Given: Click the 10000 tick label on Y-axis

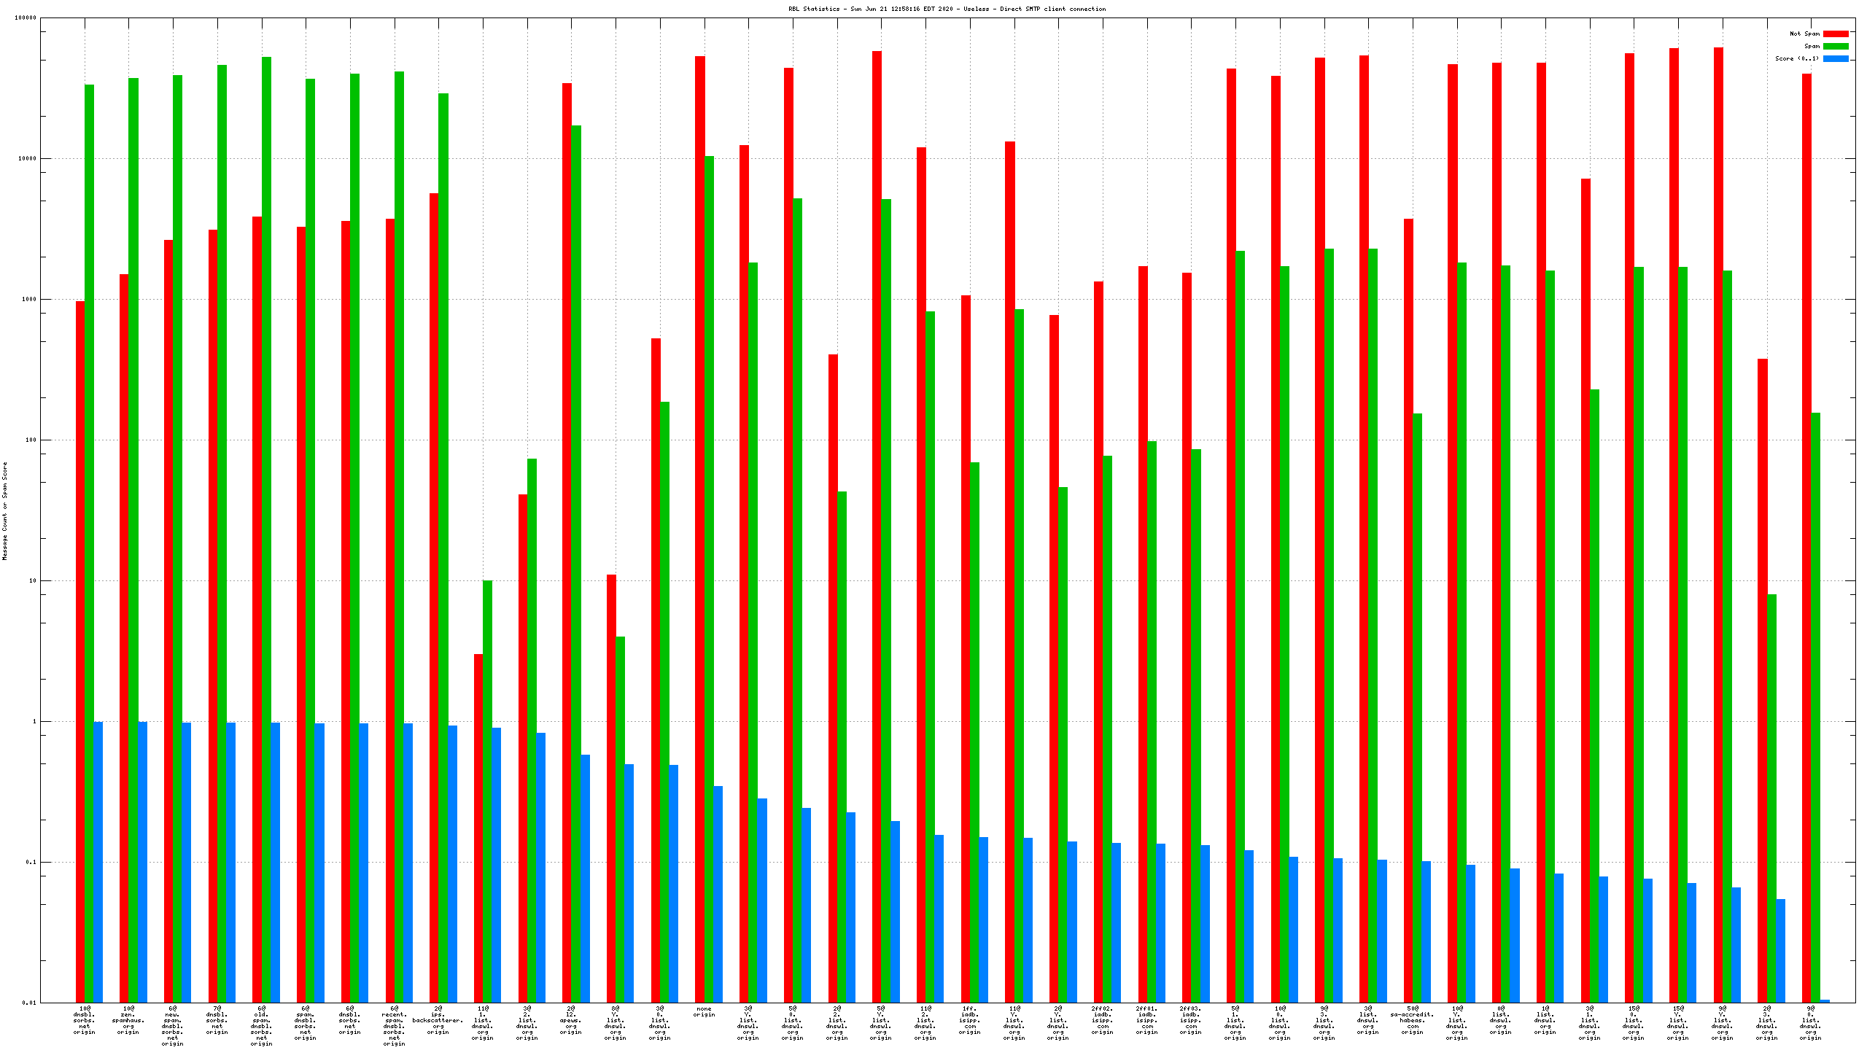Looking at the screenshot, I should (x=26, y=158).
